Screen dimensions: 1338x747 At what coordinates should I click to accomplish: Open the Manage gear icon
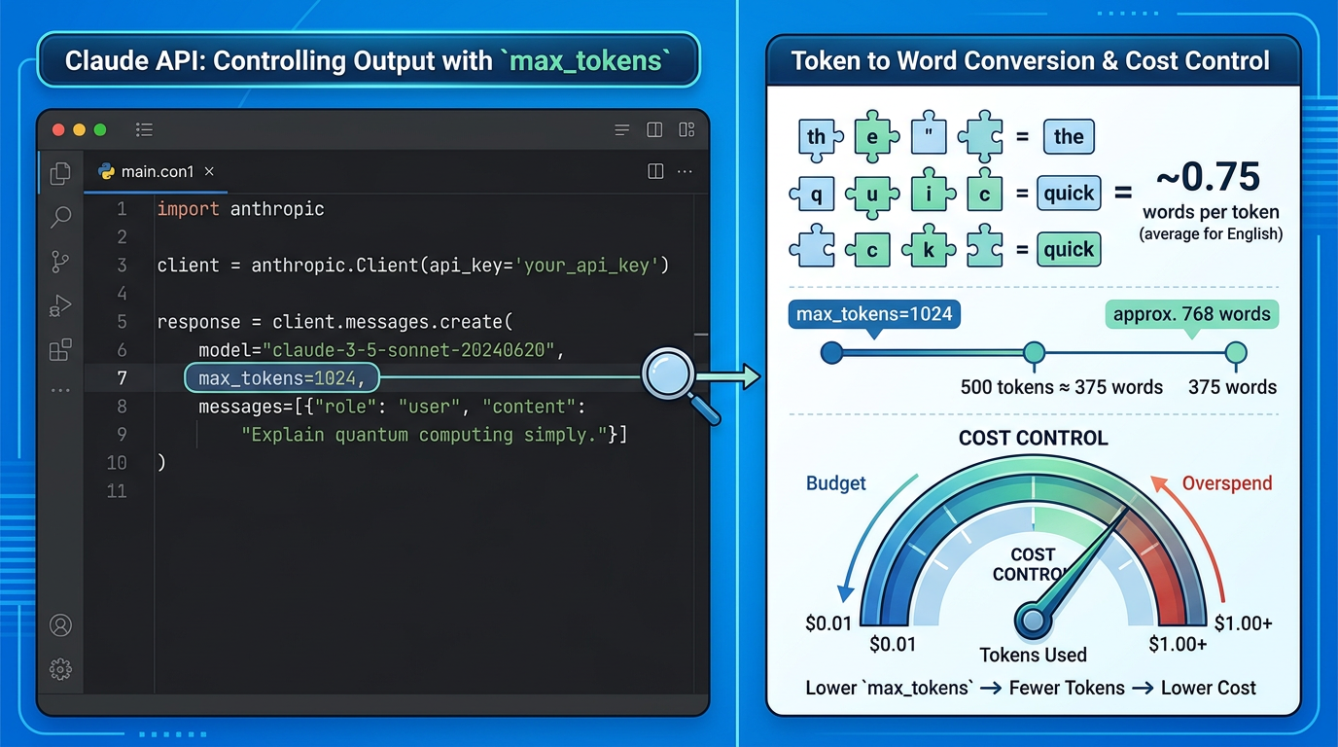pos(60,669)
